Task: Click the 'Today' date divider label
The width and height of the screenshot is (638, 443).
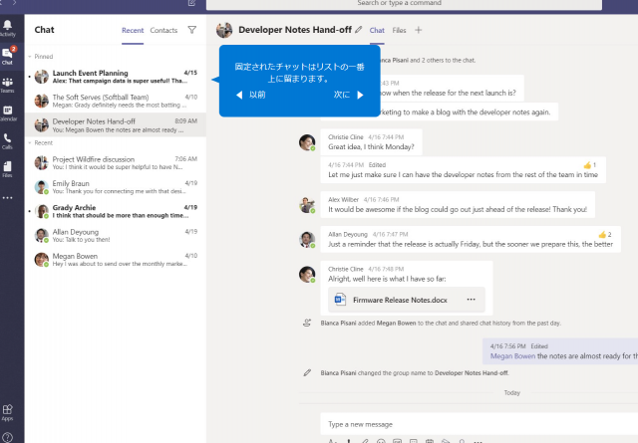Action: click(x=511, y=392)
